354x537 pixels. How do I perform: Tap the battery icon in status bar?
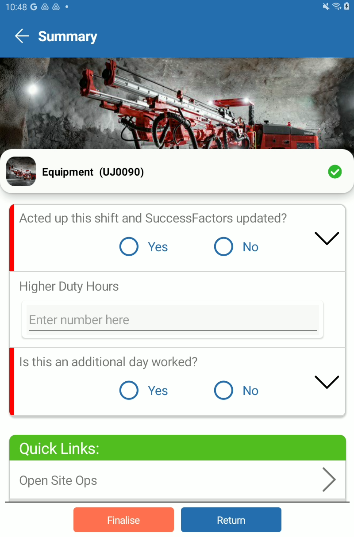[347, 7]
